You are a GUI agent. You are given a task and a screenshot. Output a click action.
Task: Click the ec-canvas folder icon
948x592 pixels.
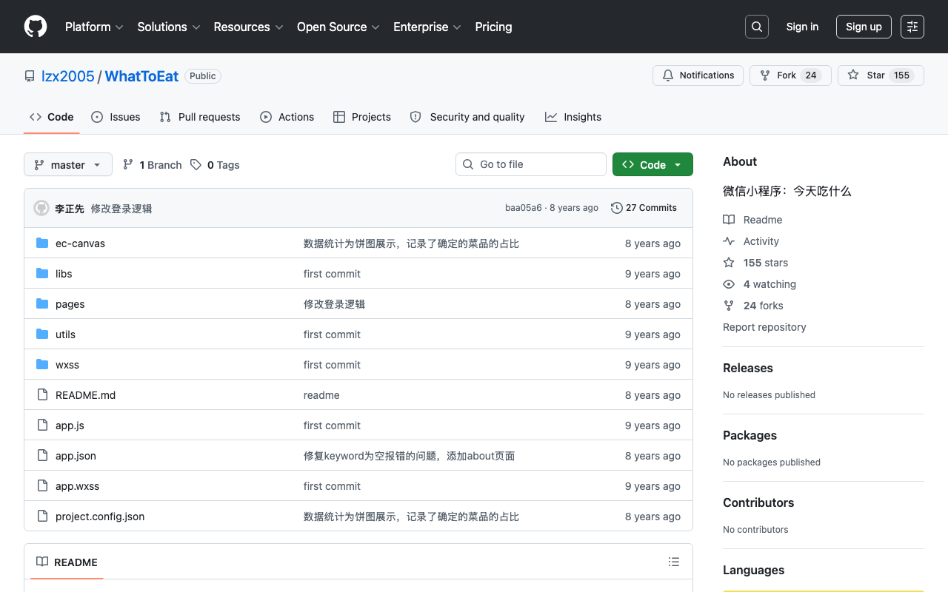coord(42,243)
